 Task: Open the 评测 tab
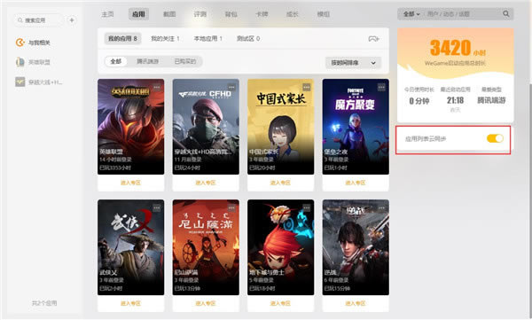pyautogui.click(x=199, y=14)
